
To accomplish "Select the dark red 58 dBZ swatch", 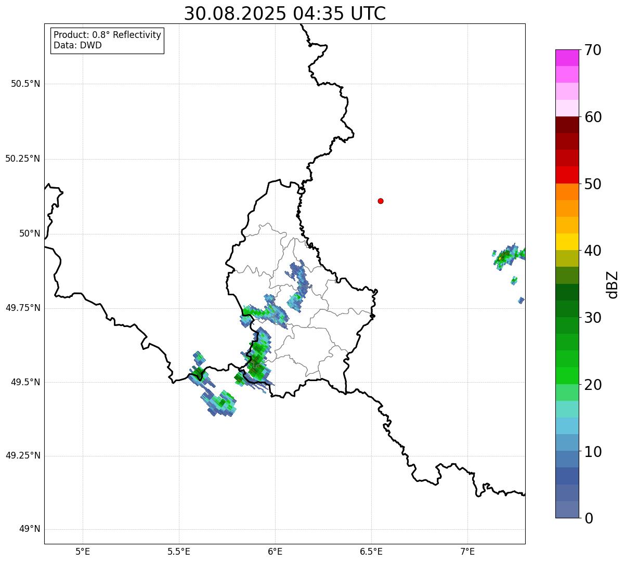I will (567, 125).
